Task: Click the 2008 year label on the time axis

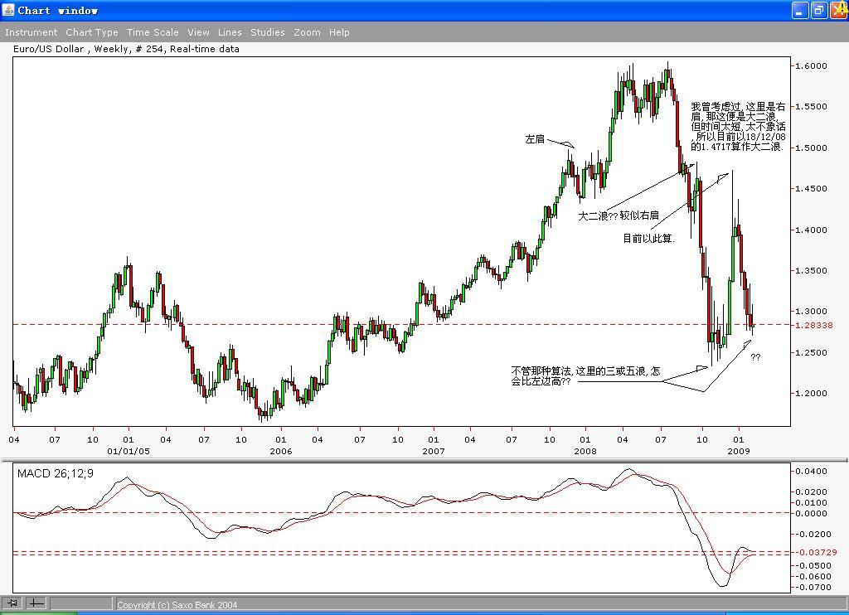Action: 585,451
